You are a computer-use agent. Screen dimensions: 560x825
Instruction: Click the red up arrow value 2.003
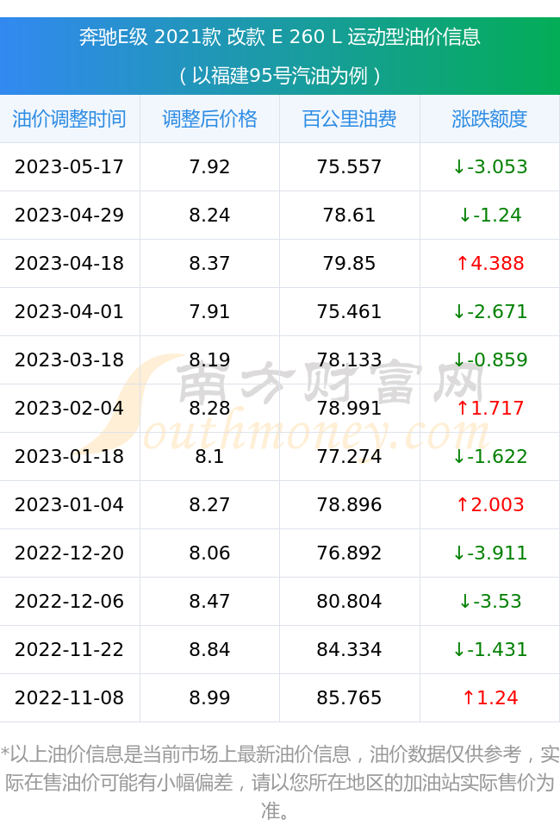point(489,504)
